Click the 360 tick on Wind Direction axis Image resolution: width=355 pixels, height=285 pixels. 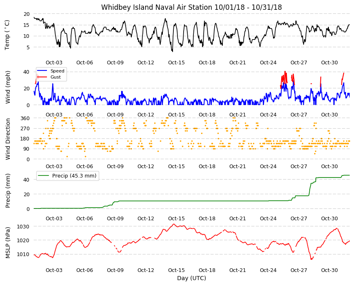tap(25, 118)
